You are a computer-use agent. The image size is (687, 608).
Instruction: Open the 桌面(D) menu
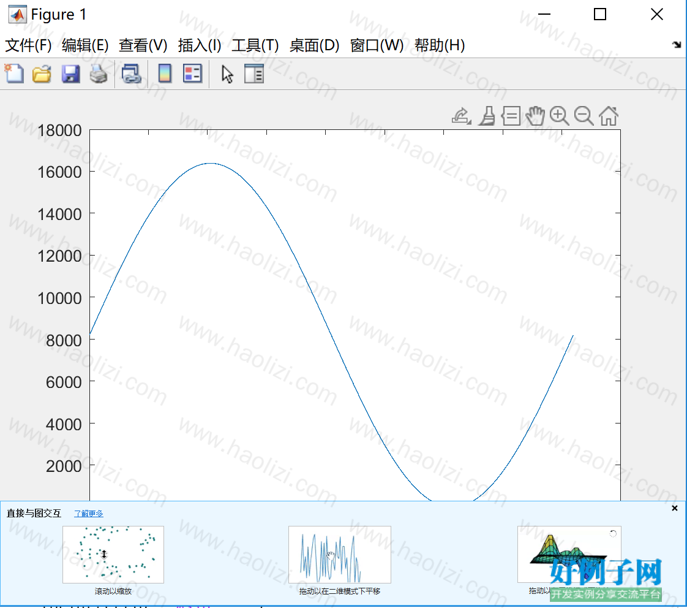coord(314,45)
